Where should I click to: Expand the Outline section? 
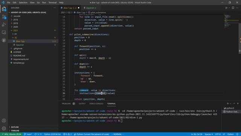pyautogui.click(x=33, y=127)
